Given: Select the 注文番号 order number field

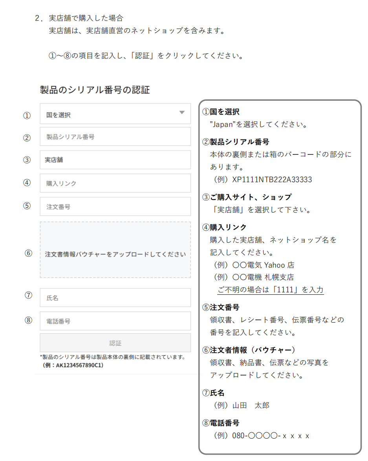Looking at the screenshot, I should tap(115, 207).
